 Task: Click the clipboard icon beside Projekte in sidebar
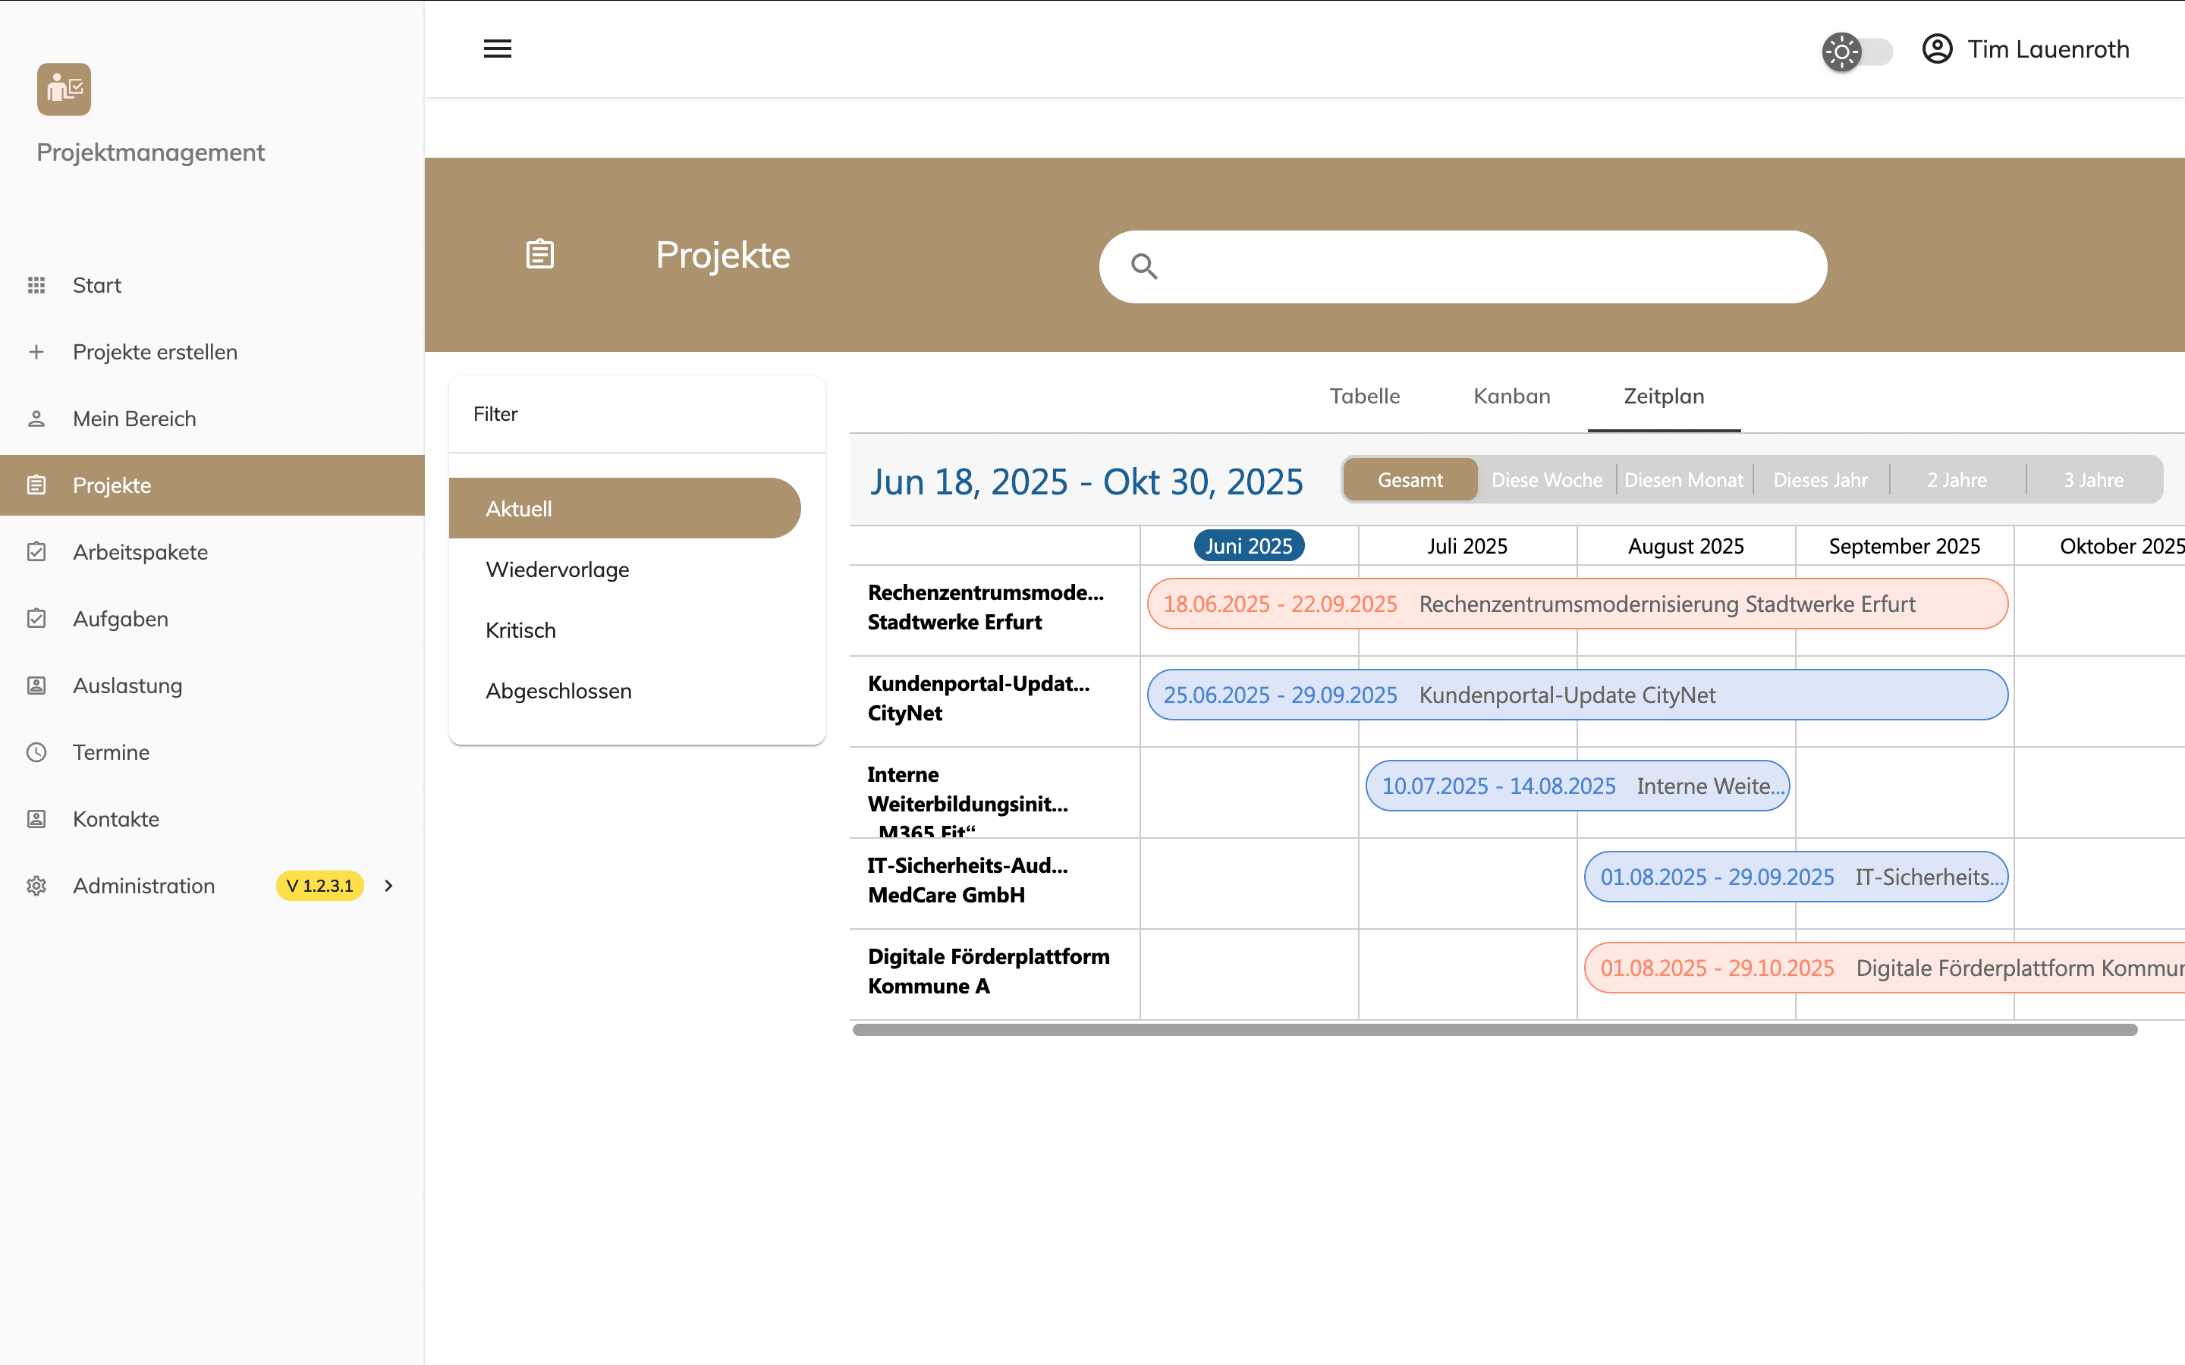tap(36, 485)
